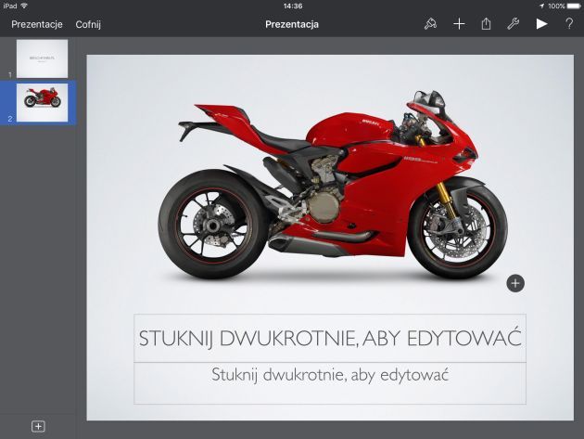The image size is (584, 439).
Task: Show help tips with the question mark
Action: (569, 24)
